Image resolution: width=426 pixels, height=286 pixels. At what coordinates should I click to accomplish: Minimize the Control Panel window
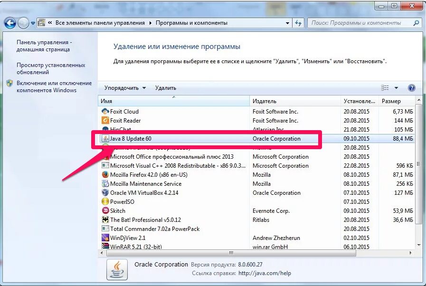(x=382, y=6)
